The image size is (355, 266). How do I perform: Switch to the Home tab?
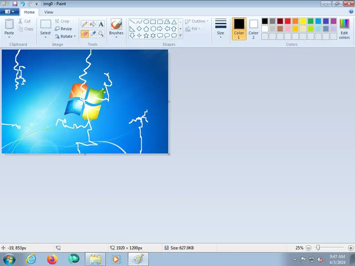[29, 12]
